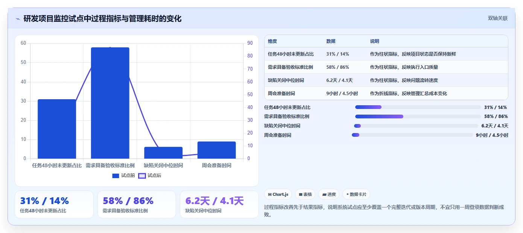Click the description 作为折线指标，反映管理汇总成本变化
Viewport: 523px width, 233px height.
pyautogui.click(x=409, y=94)
